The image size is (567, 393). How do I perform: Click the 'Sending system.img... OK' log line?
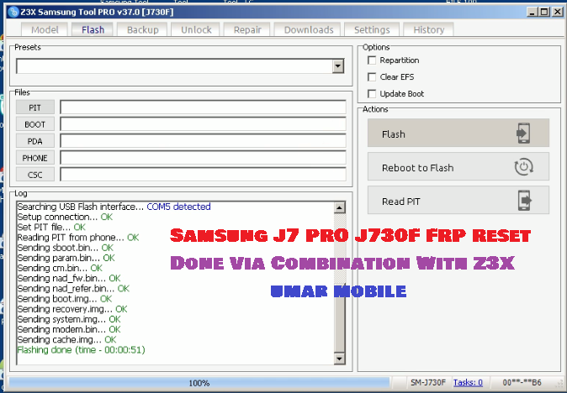[69, 319]
